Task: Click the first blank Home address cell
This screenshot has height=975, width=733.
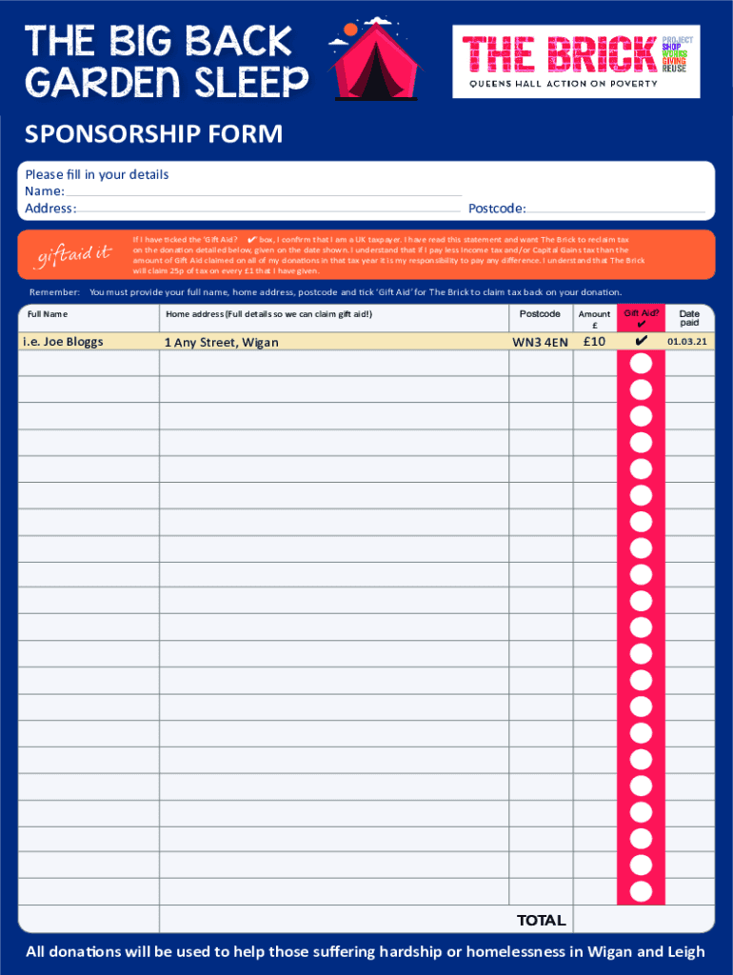Action: point(333,365)
